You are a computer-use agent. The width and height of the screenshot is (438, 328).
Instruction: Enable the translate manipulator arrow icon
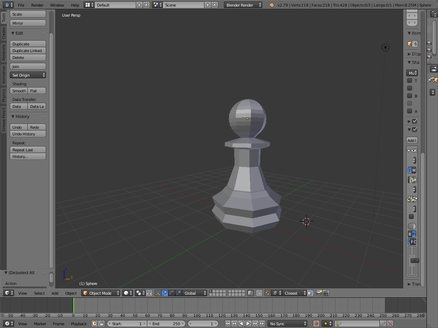pyautogui.click(x=165, y=293)
